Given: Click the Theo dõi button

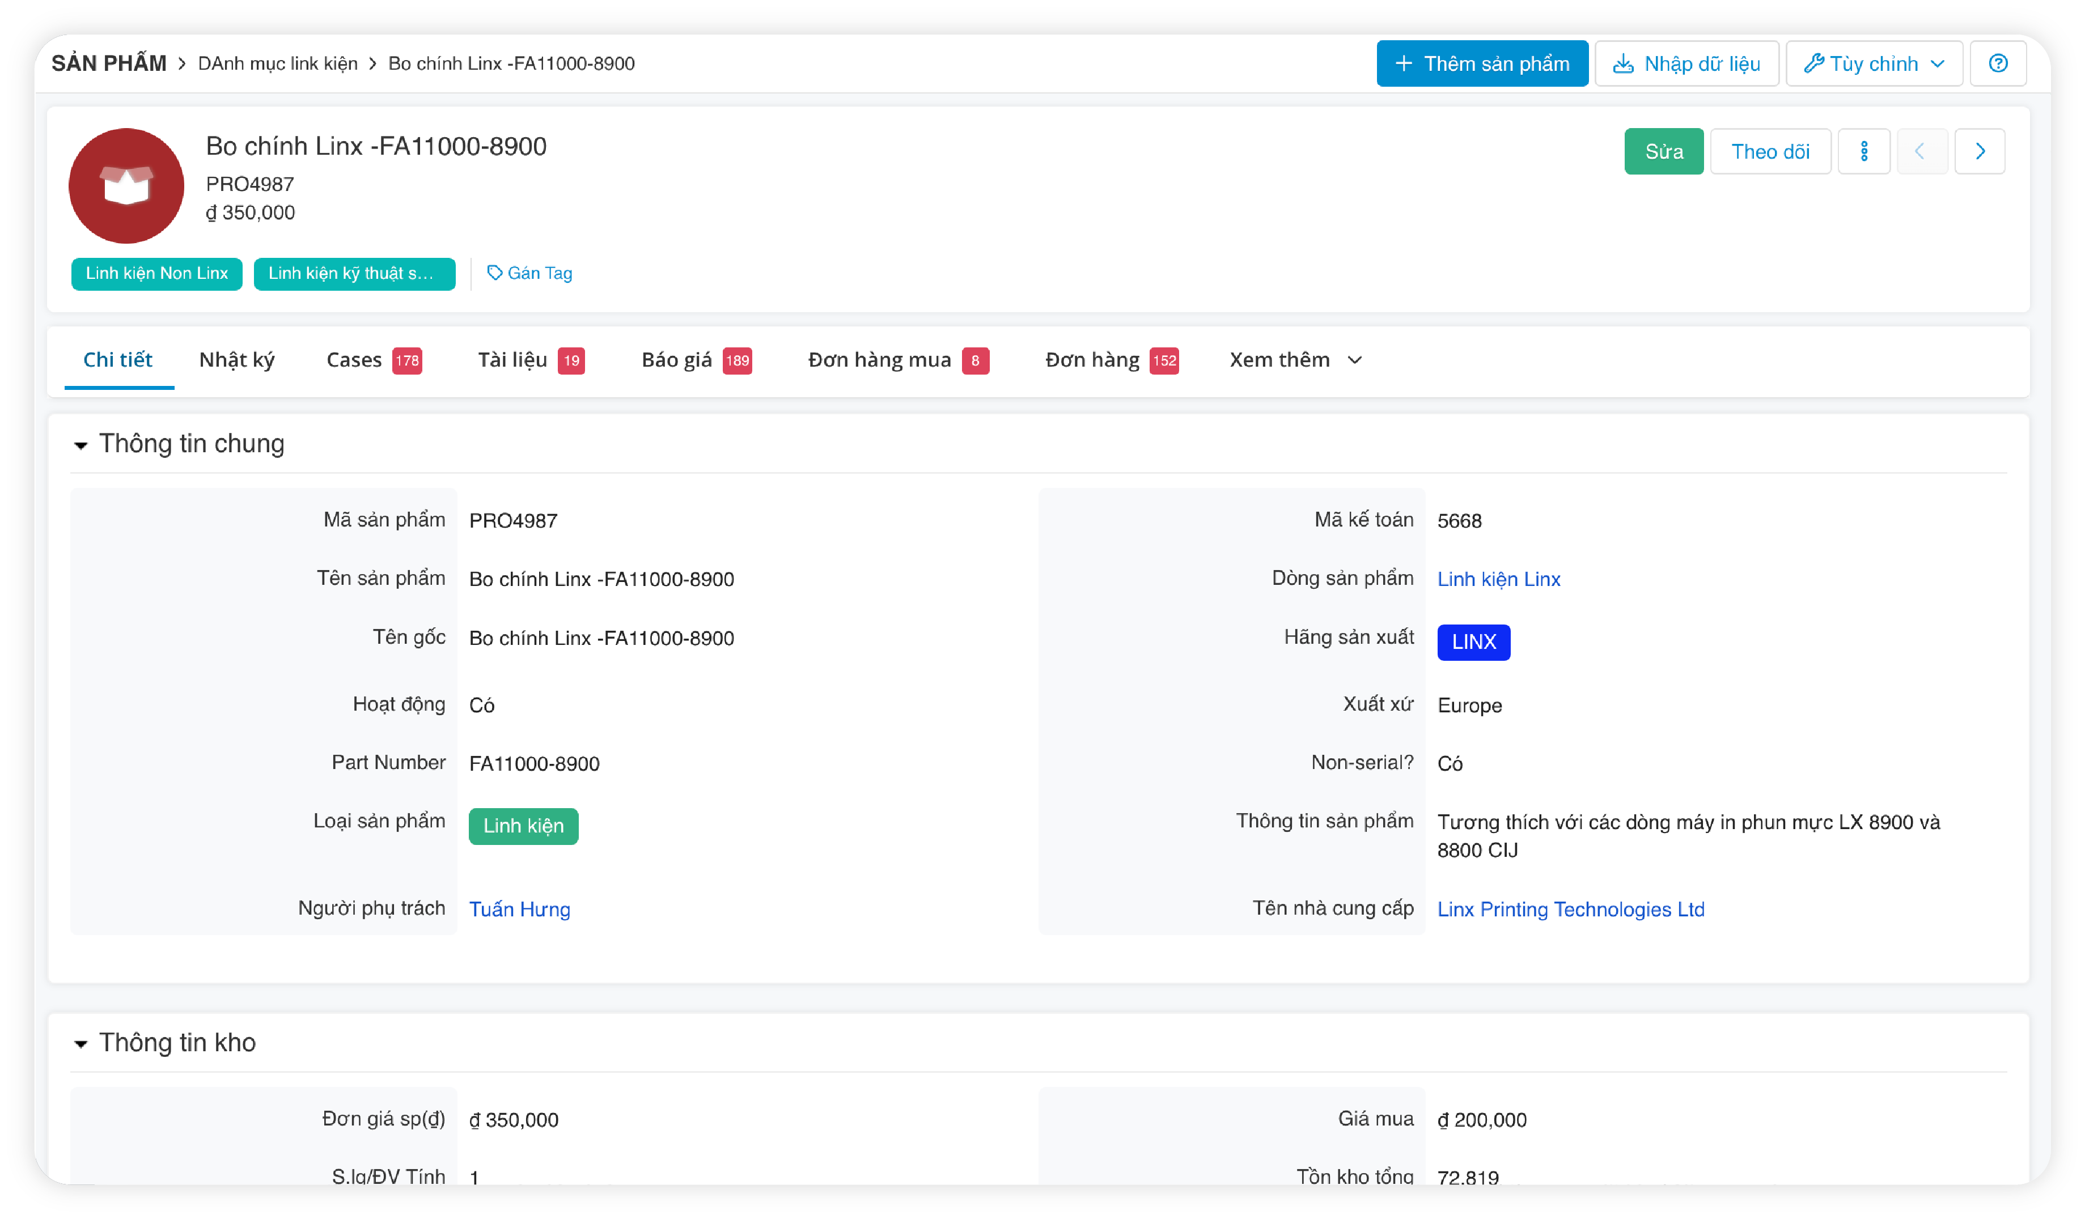Looking at the screenshot, I should tap(1770, 151).
